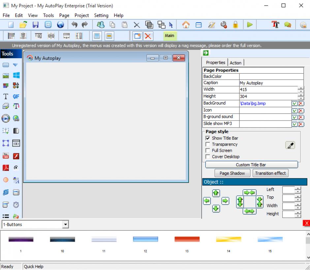Move object left with green arrow

(207, 201)
